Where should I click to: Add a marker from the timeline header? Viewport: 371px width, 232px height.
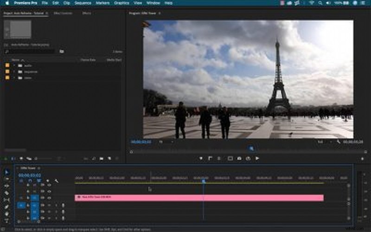click(48, 181)
